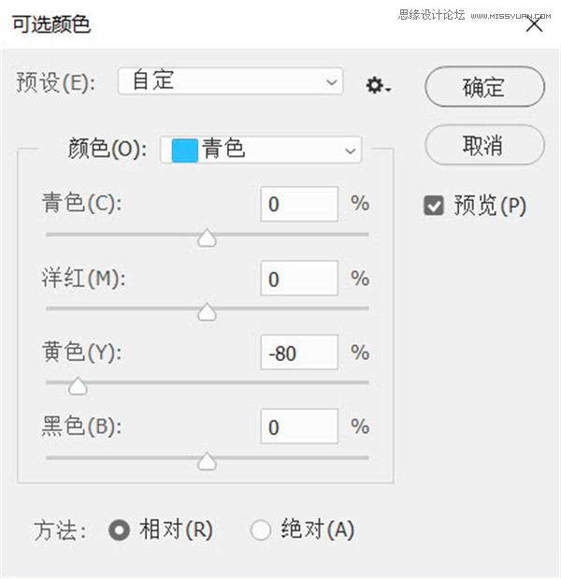Click the 洋红(M) percentage input field

[299, 279]
